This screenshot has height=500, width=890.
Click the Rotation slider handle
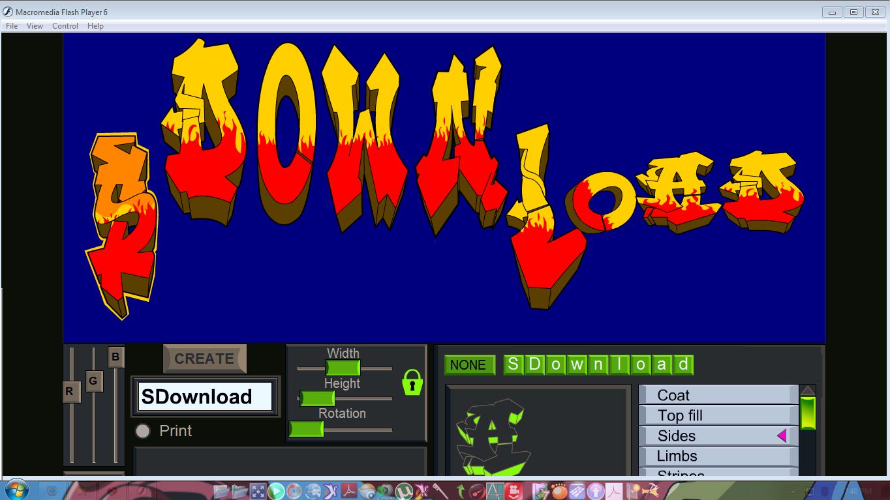[306, 428]
